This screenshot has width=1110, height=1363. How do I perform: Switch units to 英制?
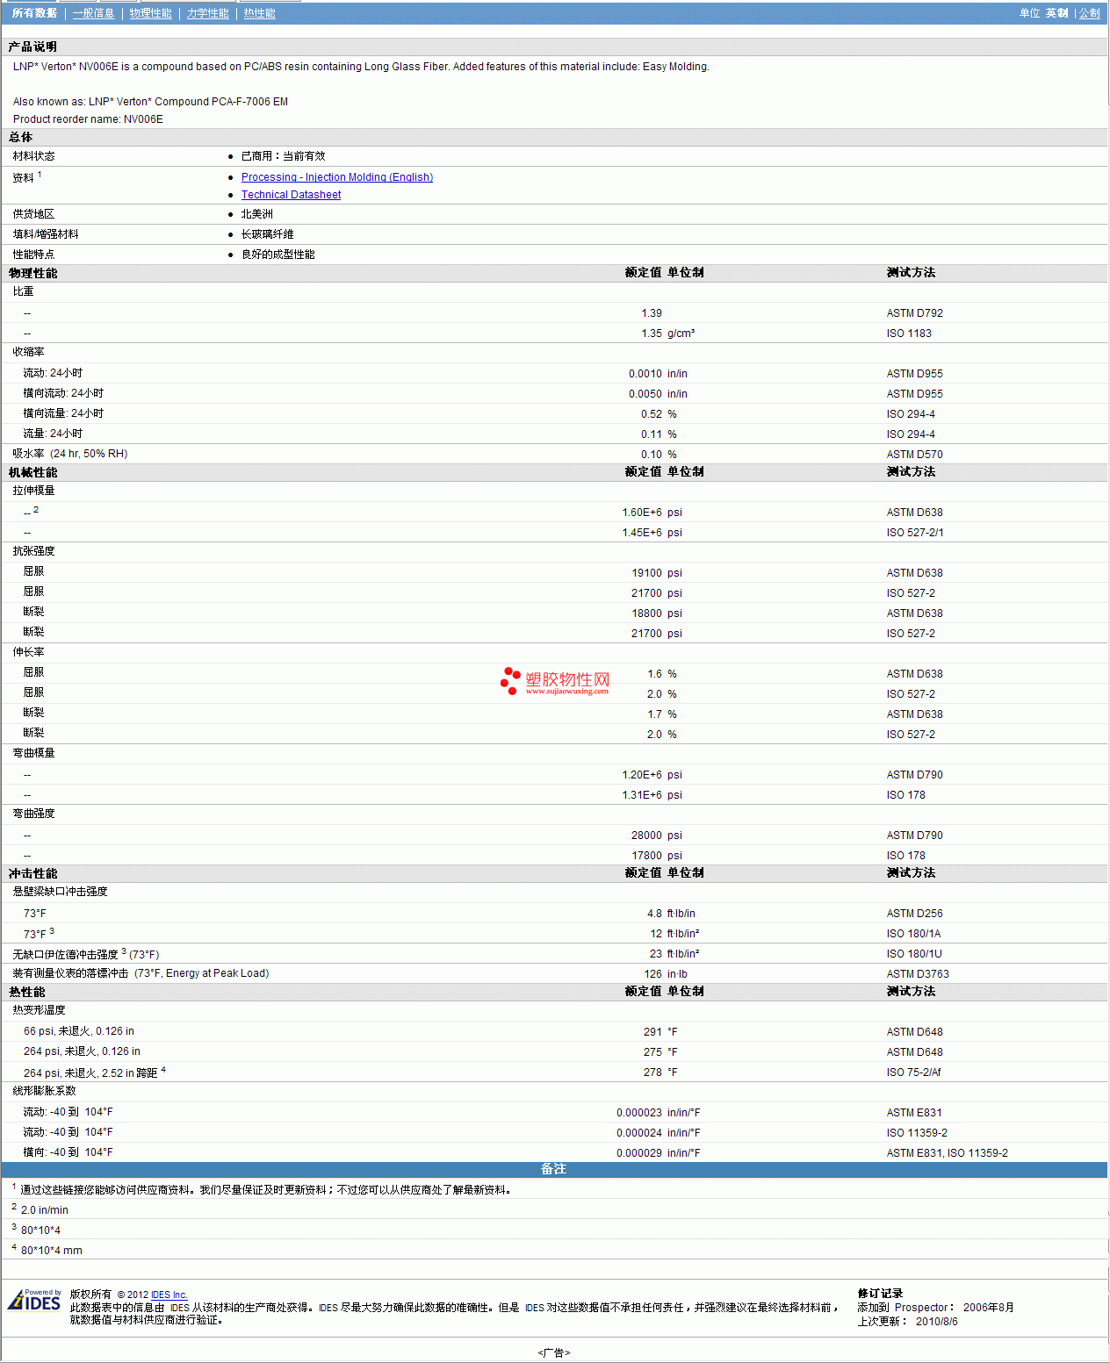click(1056, 13)
